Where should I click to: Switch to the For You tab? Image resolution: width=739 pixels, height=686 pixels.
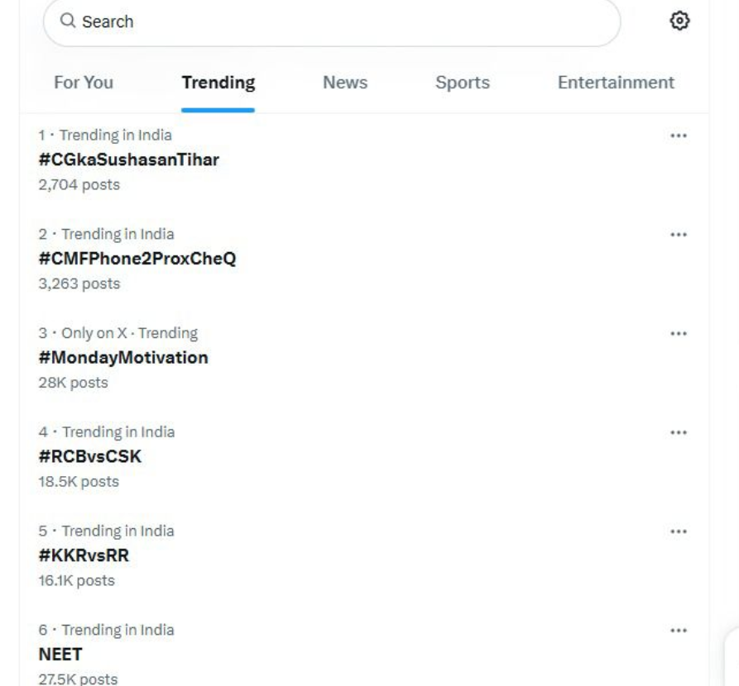pyautogui.click(x=84, y=83)
